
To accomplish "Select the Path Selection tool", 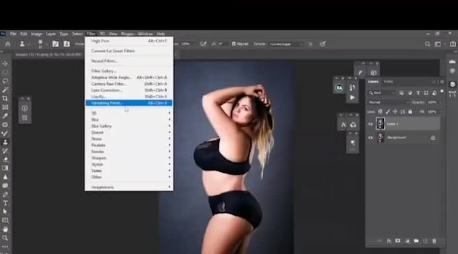I will coord(5,212).
